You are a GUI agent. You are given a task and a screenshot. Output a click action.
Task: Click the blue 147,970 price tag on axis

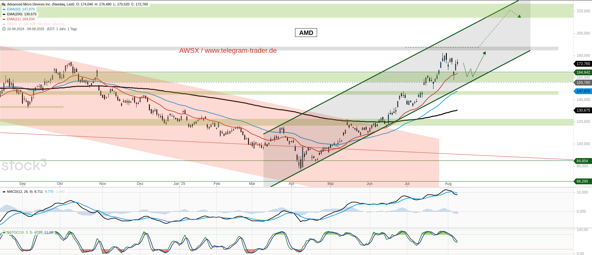point(583,91)
